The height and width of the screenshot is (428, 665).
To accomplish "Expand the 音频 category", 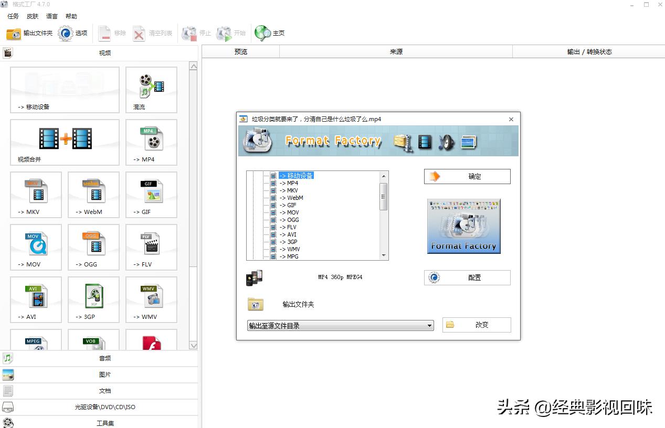I will [99, 358].
